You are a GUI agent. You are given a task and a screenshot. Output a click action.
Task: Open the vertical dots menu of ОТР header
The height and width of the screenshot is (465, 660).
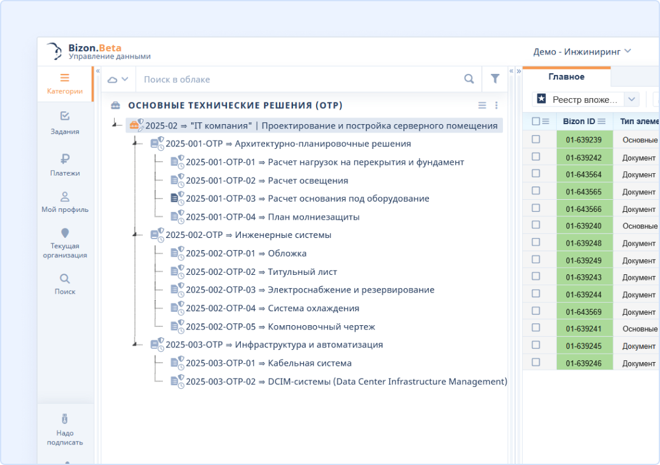(496, 105)
